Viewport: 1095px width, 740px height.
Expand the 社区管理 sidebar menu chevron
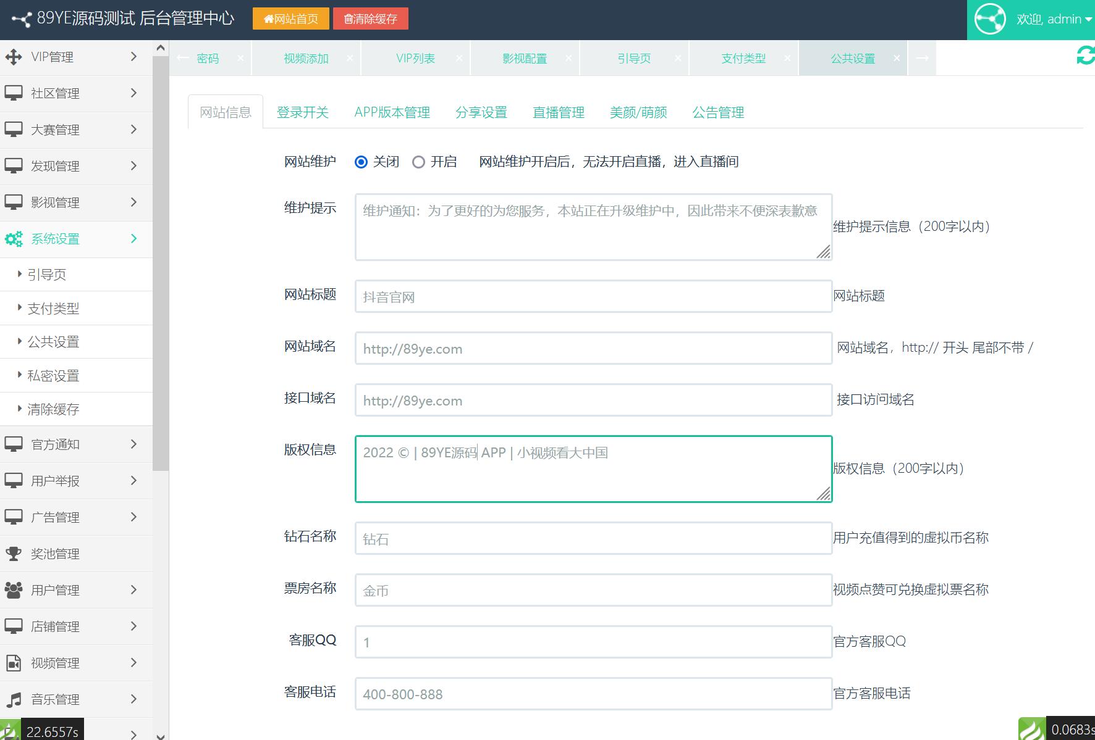[x=133, y=93]
